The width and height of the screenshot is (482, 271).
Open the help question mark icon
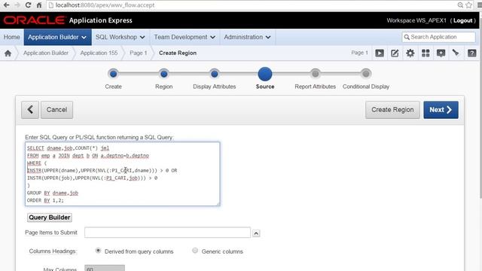tap(472, 53)
